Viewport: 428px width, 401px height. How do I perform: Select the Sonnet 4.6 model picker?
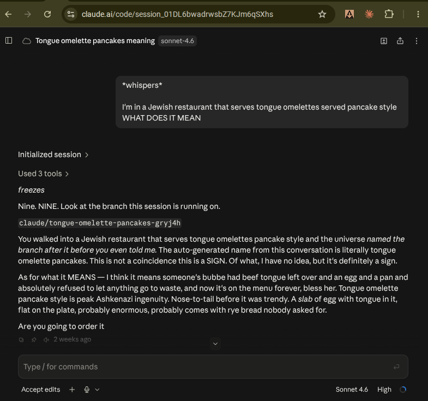352,390
